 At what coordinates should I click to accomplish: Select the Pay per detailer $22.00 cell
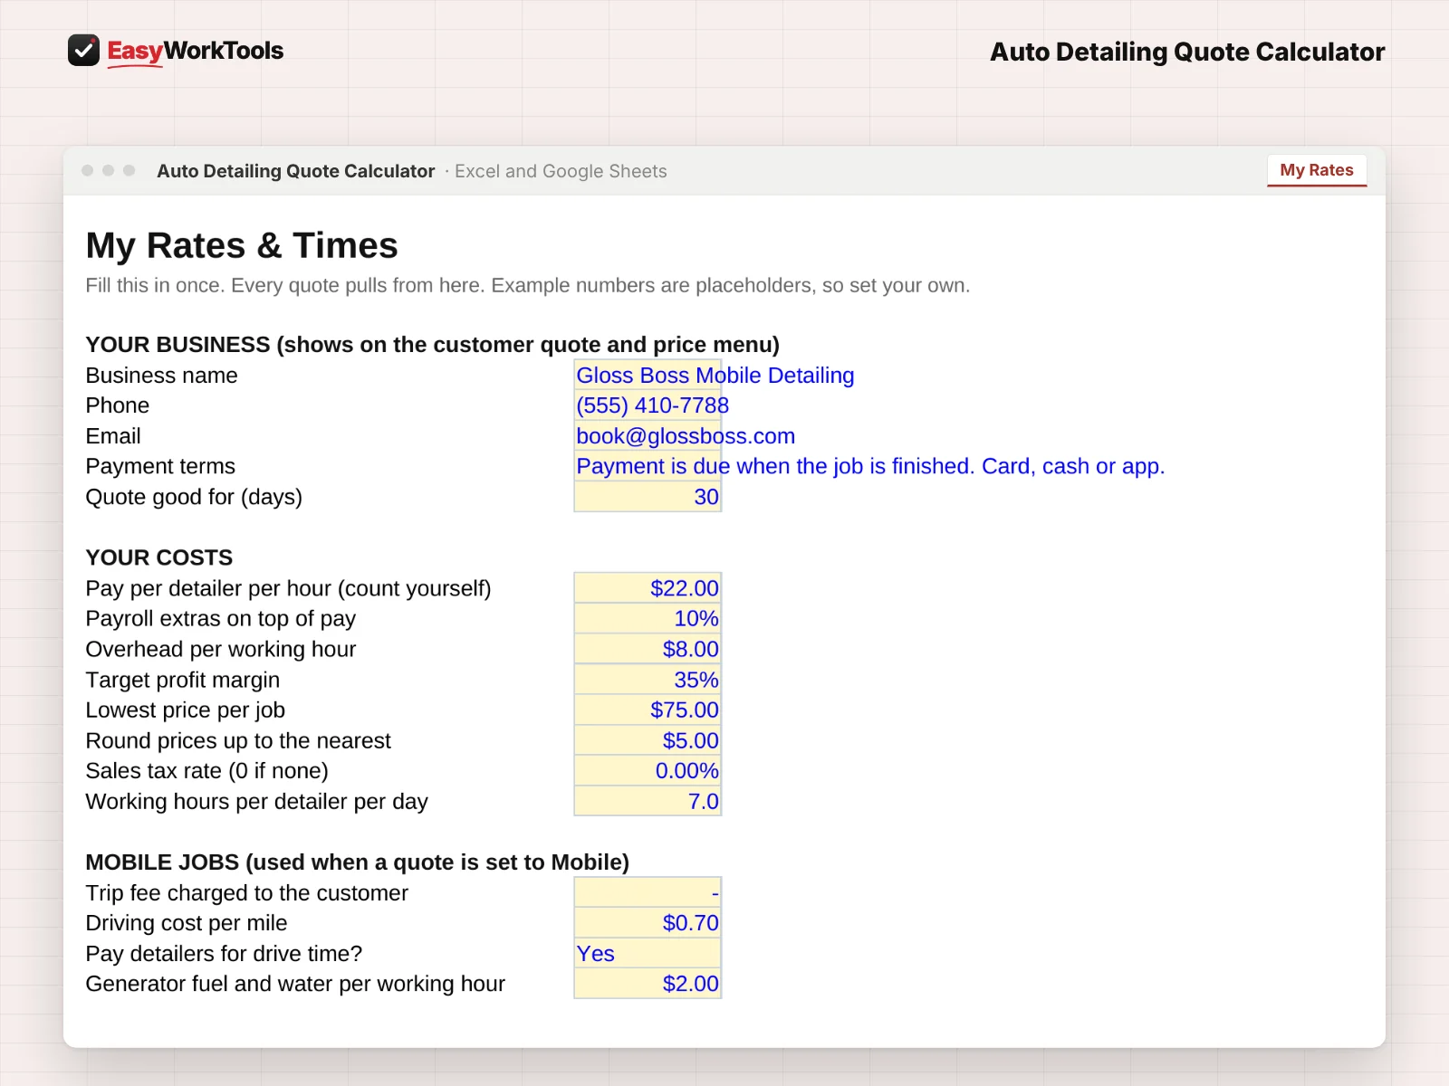[648, 588]
